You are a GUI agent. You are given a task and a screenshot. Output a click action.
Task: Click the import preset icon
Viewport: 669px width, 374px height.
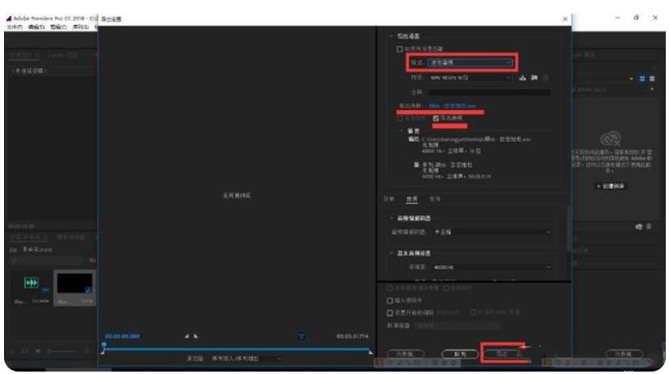click(x=534, y=78)
